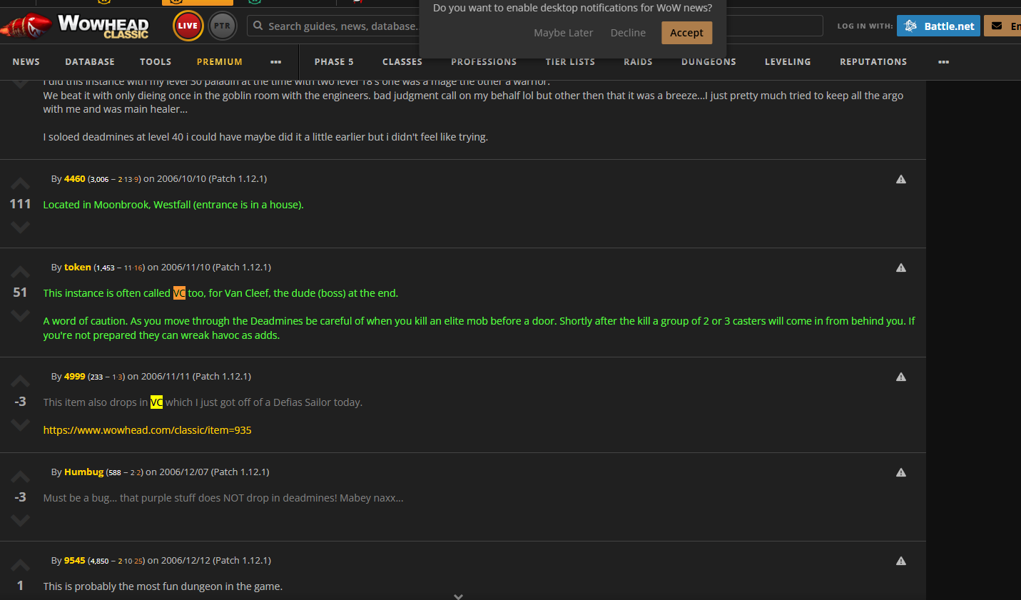Click "on 2006/10/10 (Patch 1.12.1)" date text
Screen dimensions: 1021x600
(205, 179)
